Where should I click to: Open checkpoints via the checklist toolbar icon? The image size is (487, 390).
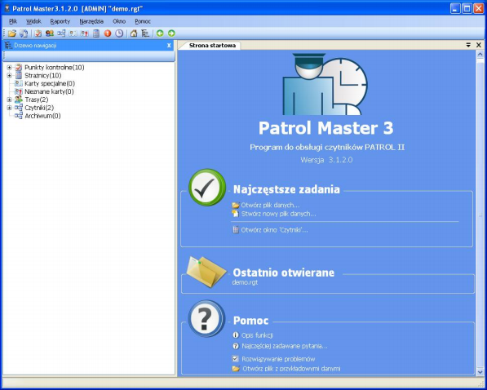(38, 33)
